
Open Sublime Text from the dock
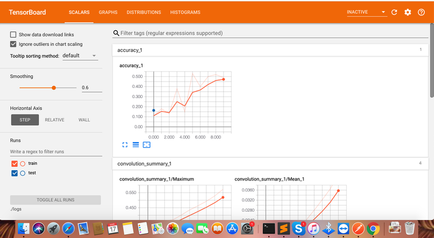coord(284,229)
